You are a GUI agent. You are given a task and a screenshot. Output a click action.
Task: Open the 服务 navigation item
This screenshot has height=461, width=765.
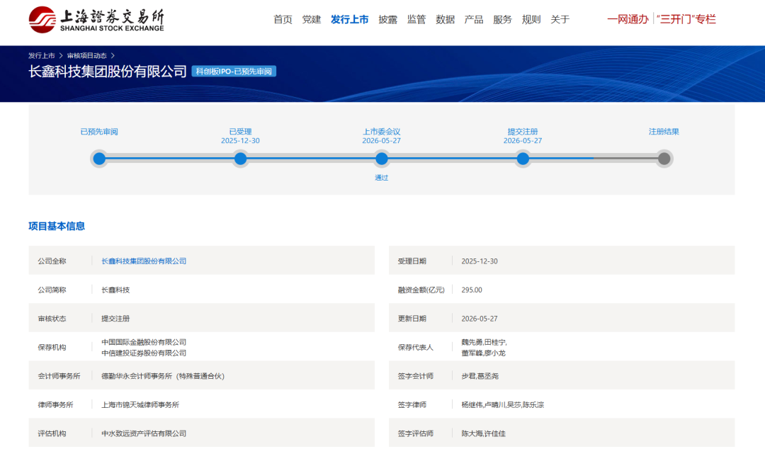pos(502,20)
